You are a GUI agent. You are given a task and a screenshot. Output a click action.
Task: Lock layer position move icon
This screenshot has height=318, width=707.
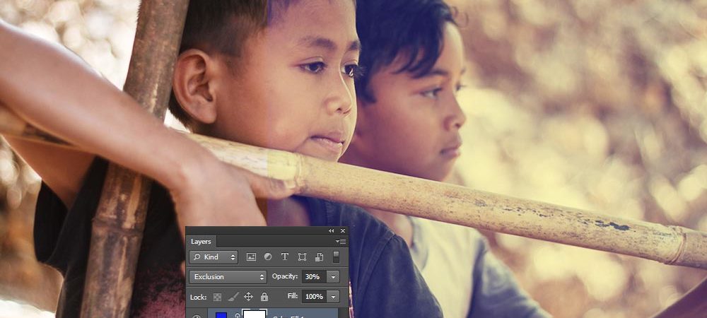(x=248, y=296)
